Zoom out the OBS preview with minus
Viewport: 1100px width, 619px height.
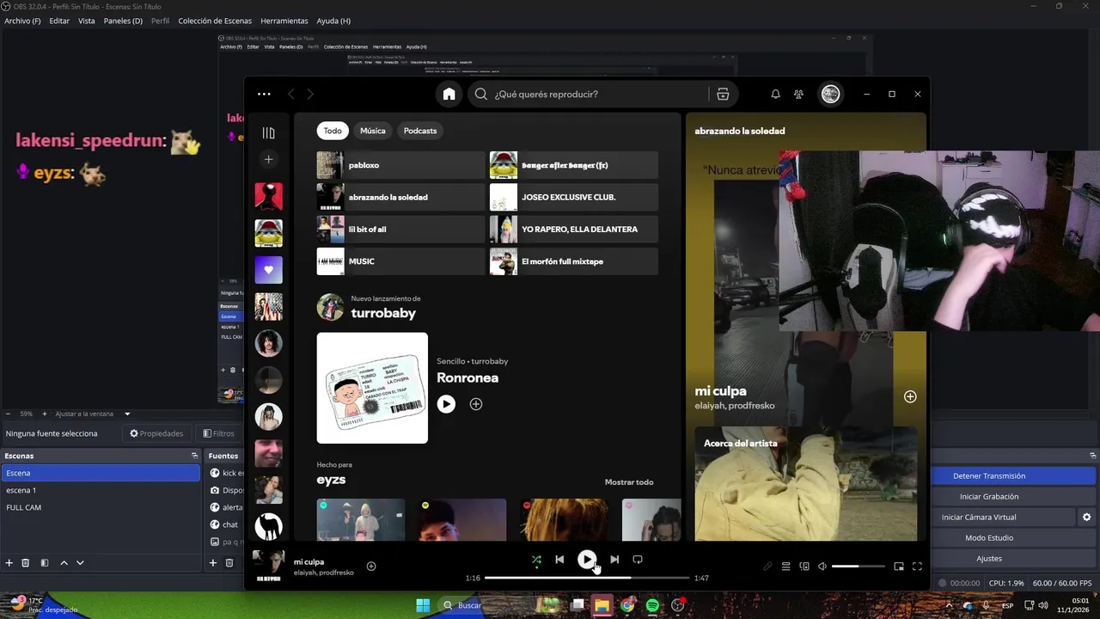pos(8,414)
